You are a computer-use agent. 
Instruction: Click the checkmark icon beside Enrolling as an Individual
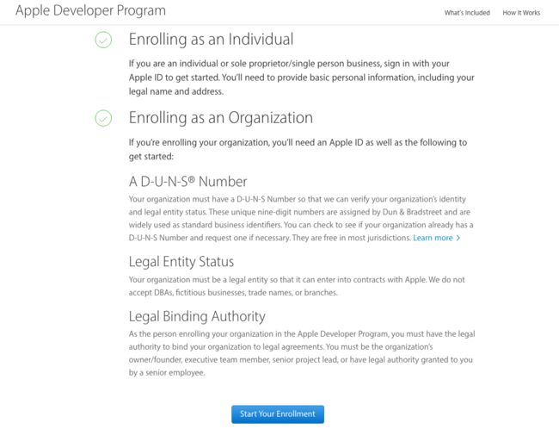click(x=103, y=40)
